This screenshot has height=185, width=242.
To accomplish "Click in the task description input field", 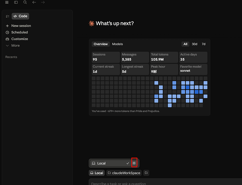I will [165, 182].
